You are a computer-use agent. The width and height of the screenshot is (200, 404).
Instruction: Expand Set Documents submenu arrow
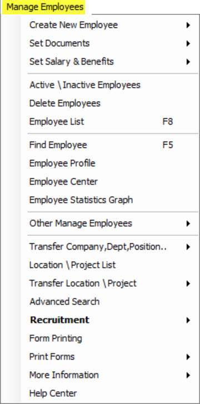point(188,43)
